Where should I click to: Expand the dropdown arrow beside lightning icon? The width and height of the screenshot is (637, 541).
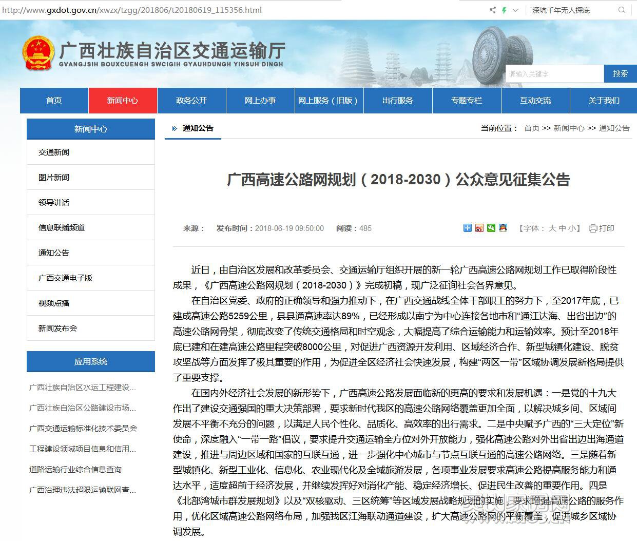(516, 10)
